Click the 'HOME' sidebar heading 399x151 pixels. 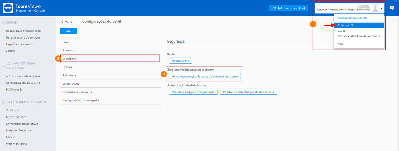pos(12,22)
